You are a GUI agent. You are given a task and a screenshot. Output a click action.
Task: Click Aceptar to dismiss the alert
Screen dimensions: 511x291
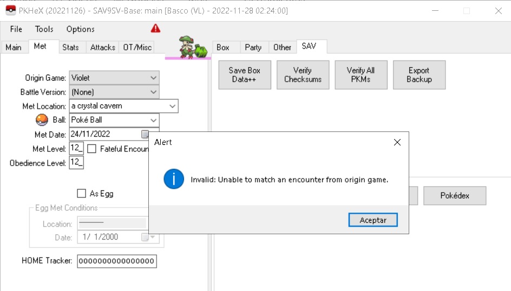[373, 220]
